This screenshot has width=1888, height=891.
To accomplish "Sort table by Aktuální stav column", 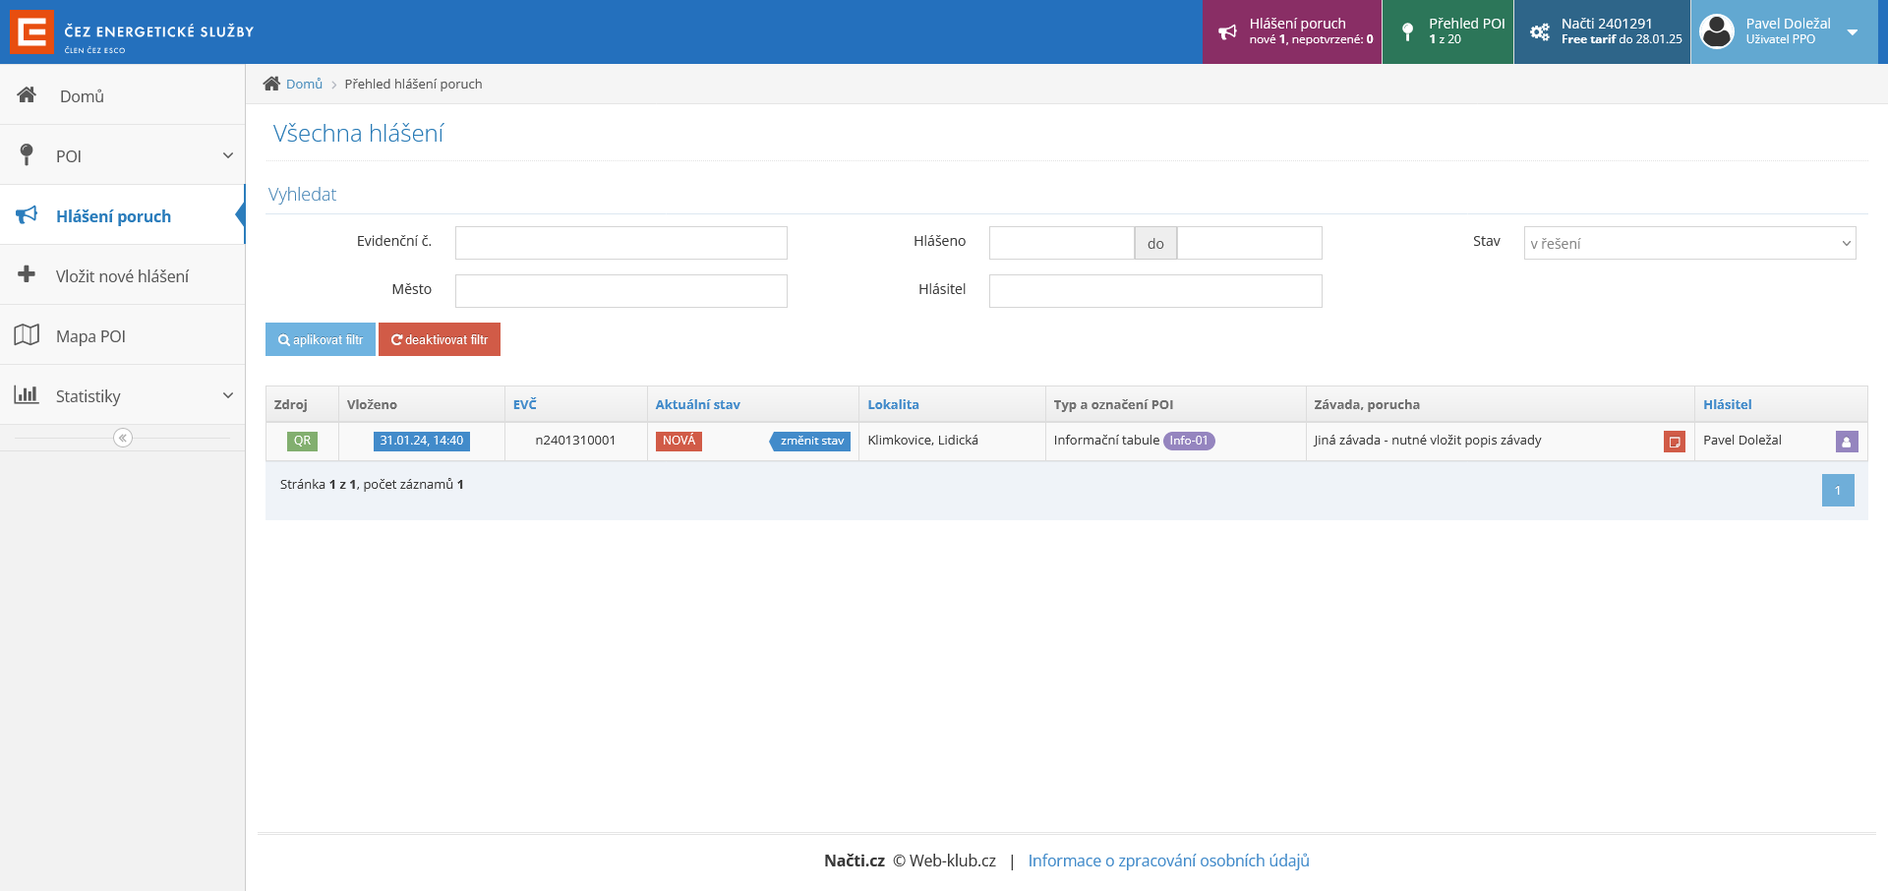I will tap(697, 404).
